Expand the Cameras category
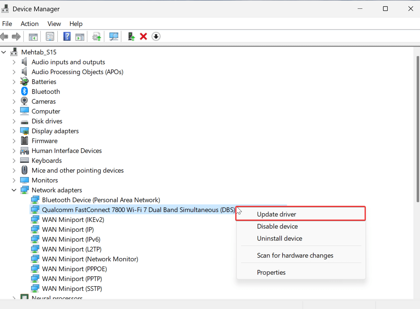 click(x=14, y=101)
